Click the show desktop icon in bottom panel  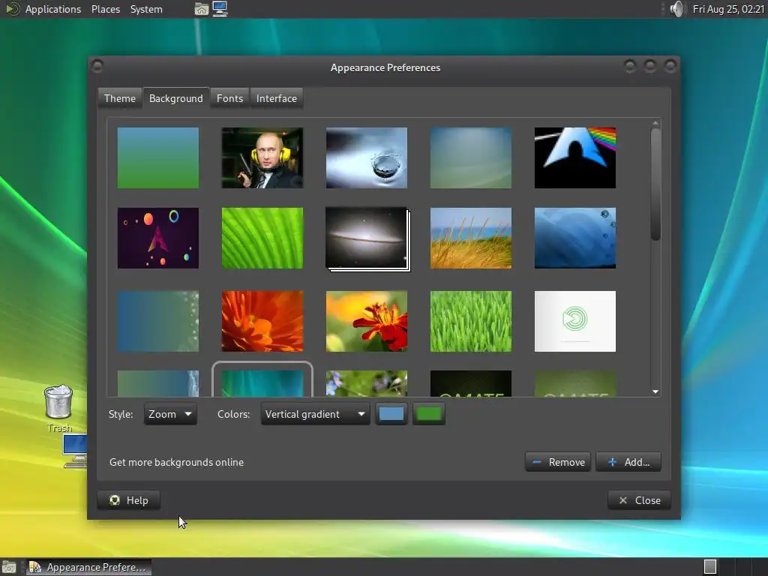[x=9, y=567]
